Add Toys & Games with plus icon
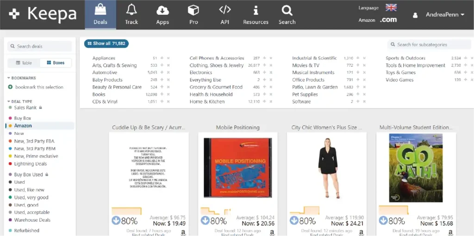This screenshot has height=236, width=474. (x=466, y=73)
